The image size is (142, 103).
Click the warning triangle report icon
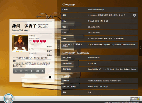pyautogui.click(x=42, y=71)
